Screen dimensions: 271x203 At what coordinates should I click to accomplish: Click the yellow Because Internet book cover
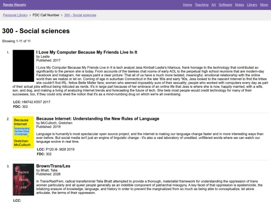[x=23, y=132]
